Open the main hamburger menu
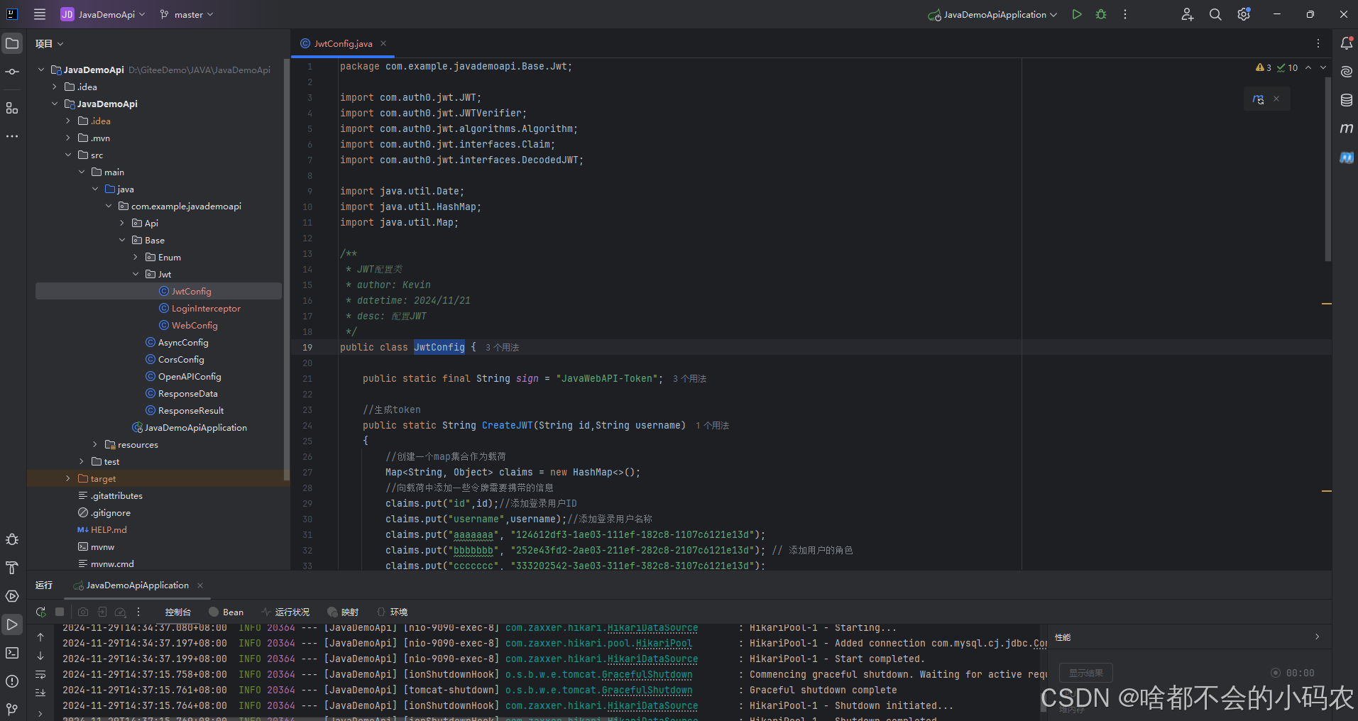Image resolution: width=1358 pixels, height=721 pixels. pos(39,14)
